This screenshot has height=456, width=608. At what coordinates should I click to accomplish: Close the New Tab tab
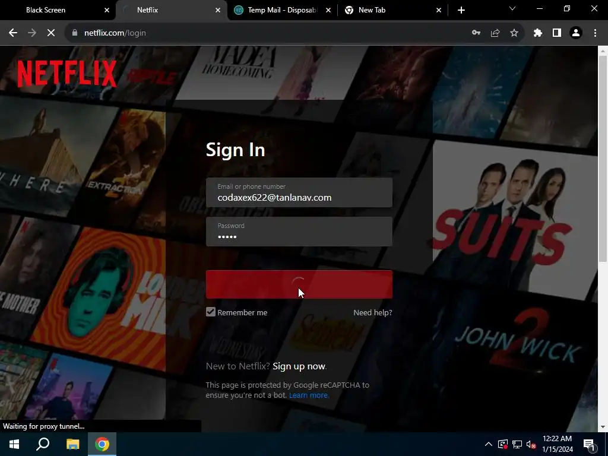(x=439, y=10)
